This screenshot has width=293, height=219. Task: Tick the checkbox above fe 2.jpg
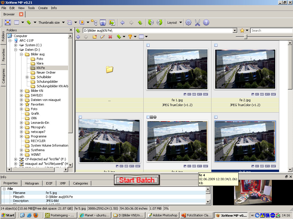pos(216,45)
